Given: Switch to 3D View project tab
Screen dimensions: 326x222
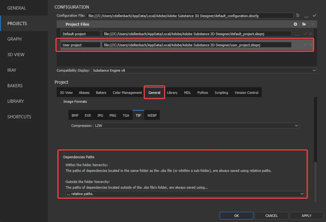Looking at the screenshot, I should [66, 93].
